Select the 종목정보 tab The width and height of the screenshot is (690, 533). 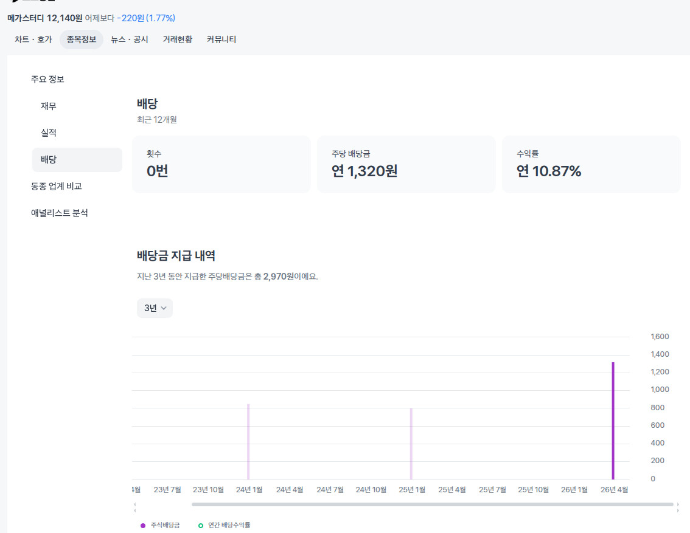click(81, 40)
